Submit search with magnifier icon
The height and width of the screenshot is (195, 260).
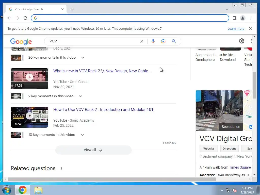pyautogui.click(x=174, y=41)
